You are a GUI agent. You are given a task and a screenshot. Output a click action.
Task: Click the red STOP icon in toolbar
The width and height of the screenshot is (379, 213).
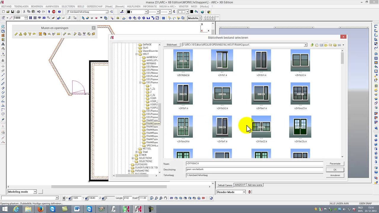[54, 12]
